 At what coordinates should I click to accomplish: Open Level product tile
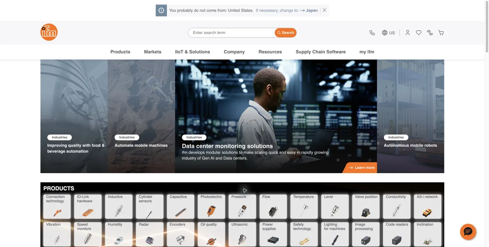click(335, 206)
